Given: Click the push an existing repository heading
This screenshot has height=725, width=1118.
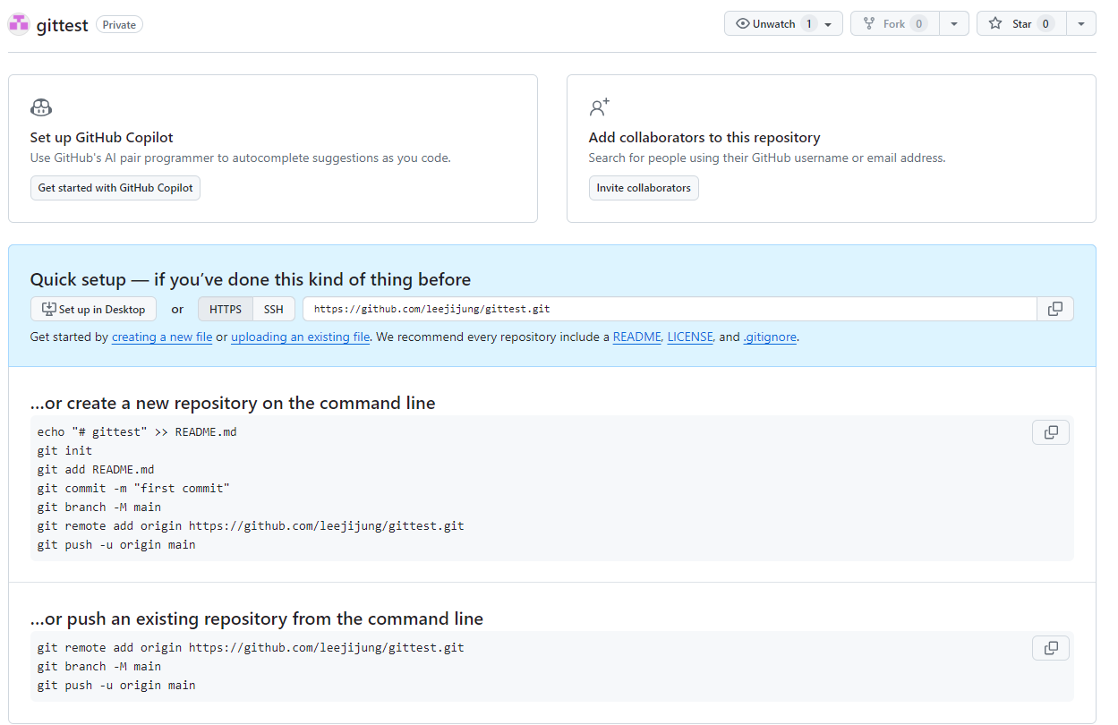Looking at the screenshot, I should (257, 618).
